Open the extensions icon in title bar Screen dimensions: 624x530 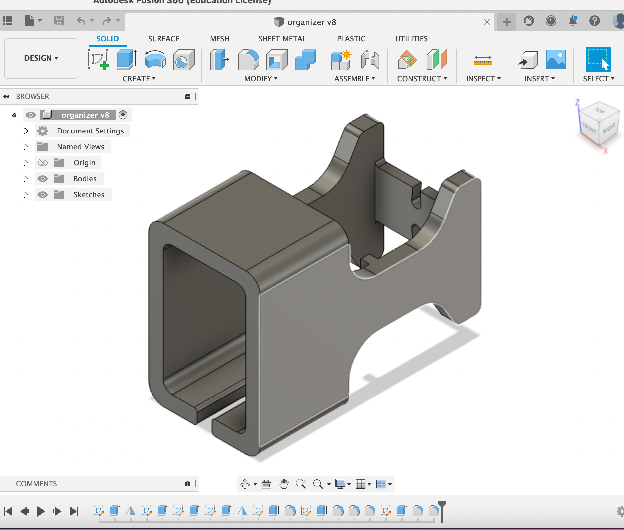click(x=529, y=21)
